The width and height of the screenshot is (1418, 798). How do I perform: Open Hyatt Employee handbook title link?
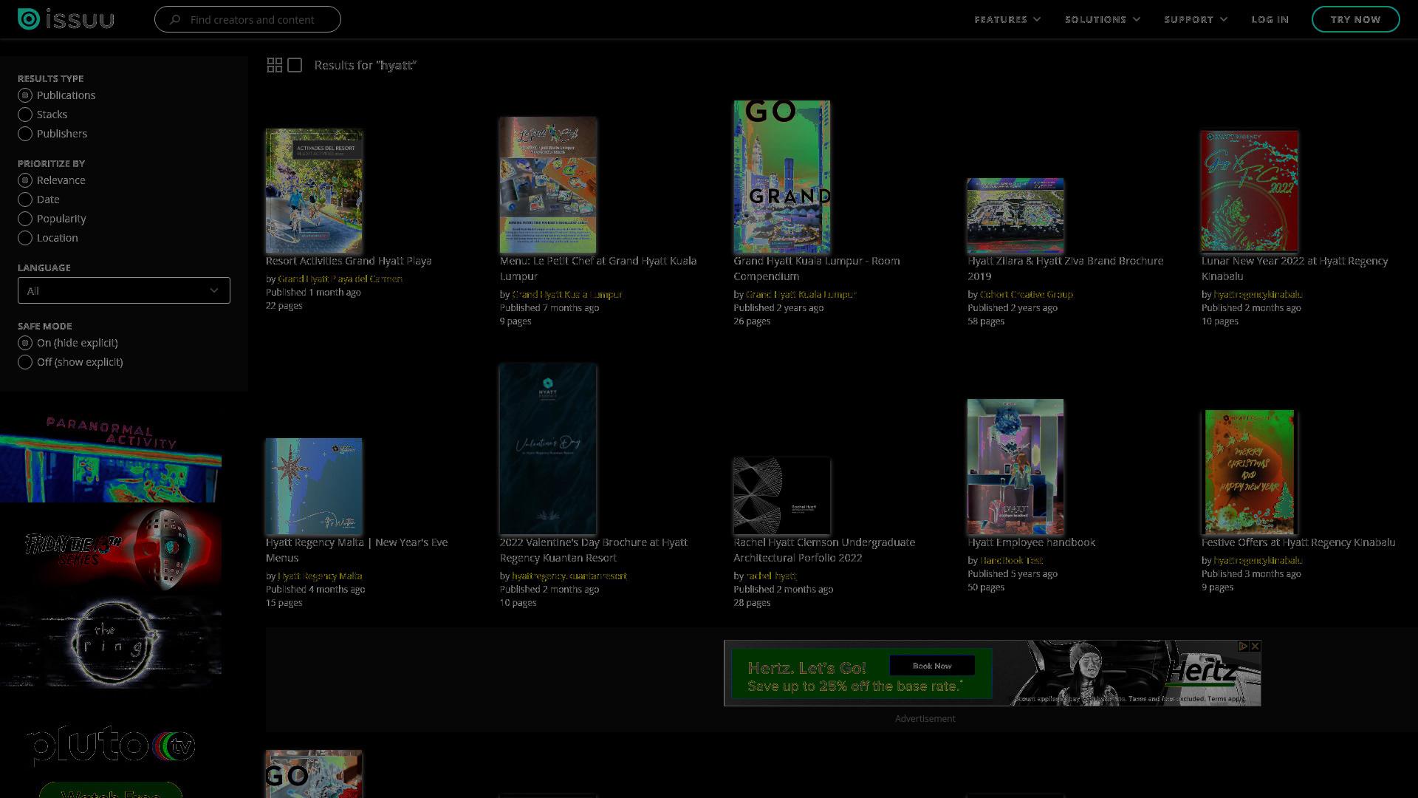pos(1031,542)
